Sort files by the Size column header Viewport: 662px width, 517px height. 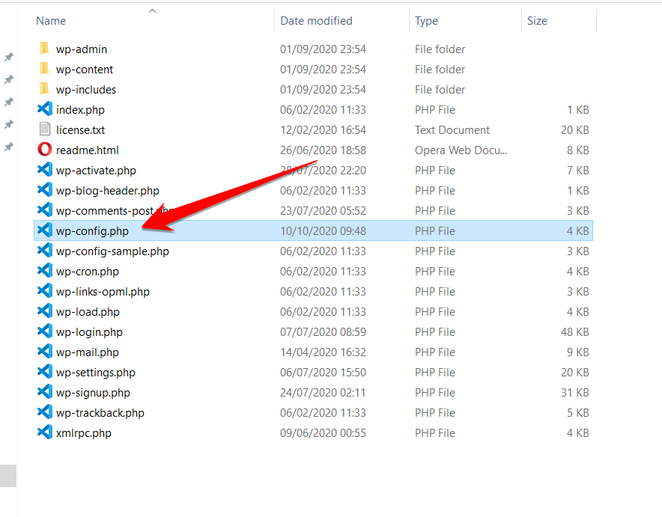[x=537, y=21]
